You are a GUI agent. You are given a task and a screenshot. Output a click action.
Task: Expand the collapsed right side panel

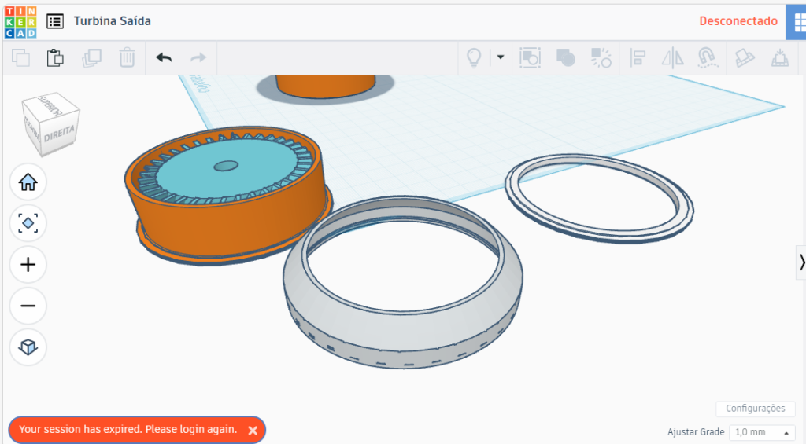click(800, 262)
